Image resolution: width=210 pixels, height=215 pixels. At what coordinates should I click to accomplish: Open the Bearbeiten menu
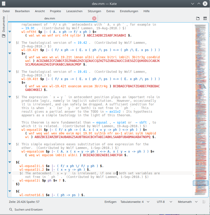[x=22, y=11]
